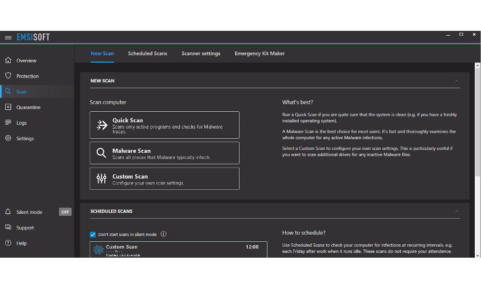Viewport: 481px width, 289px height.
Task: Click the Emsisoft logo
Action: 33,37
